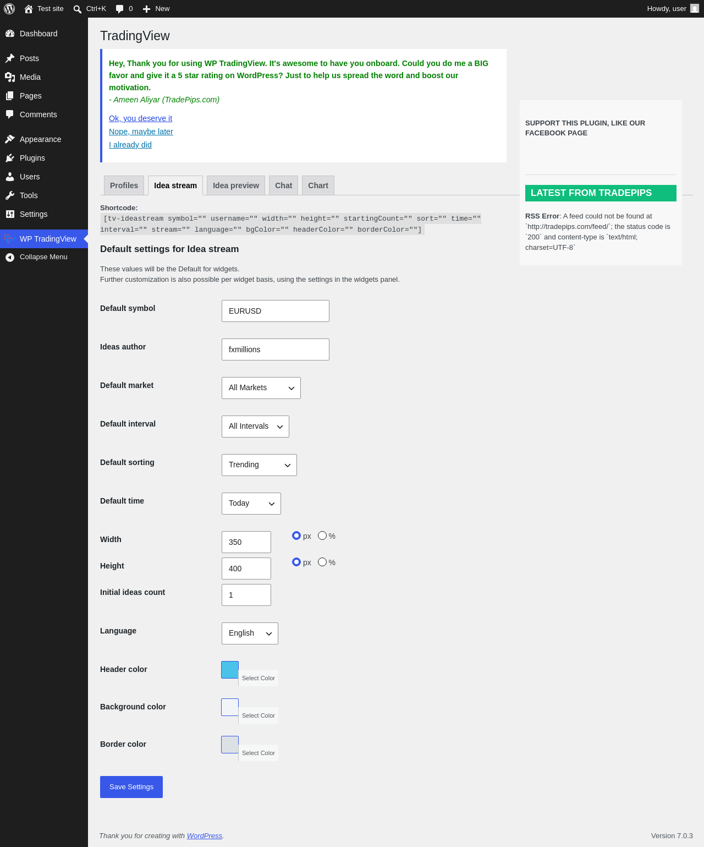This screenshot has height=847, width=704.
Task: Click the user avatar in admin bar
Action: coord(695,9)
